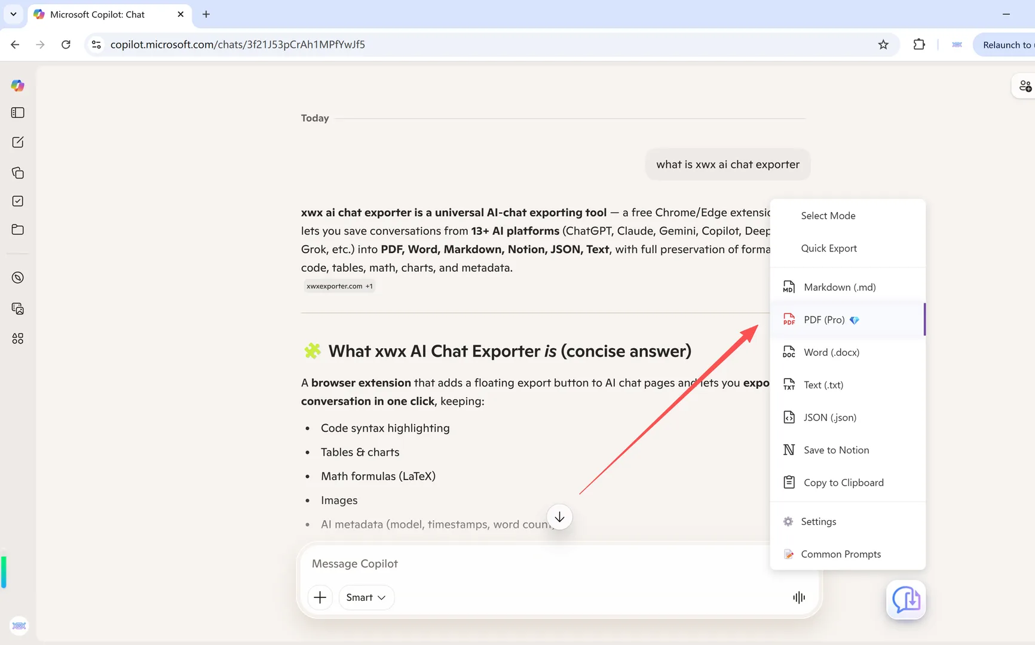Screen dimensions: 1035x645
Task: Open the apps grid icon in sidebar
Action: (18, 339)
